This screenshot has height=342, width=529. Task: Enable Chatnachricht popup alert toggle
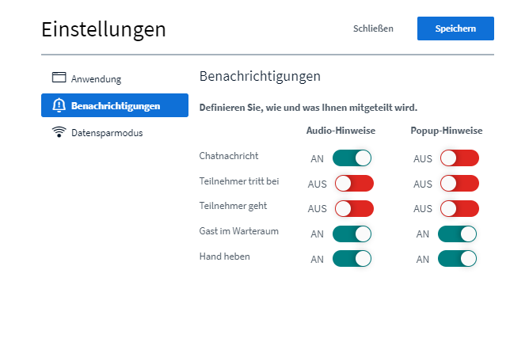point(459,158)
